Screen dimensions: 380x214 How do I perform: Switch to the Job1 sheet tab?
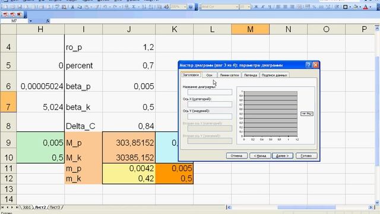(x=27, y=207)
